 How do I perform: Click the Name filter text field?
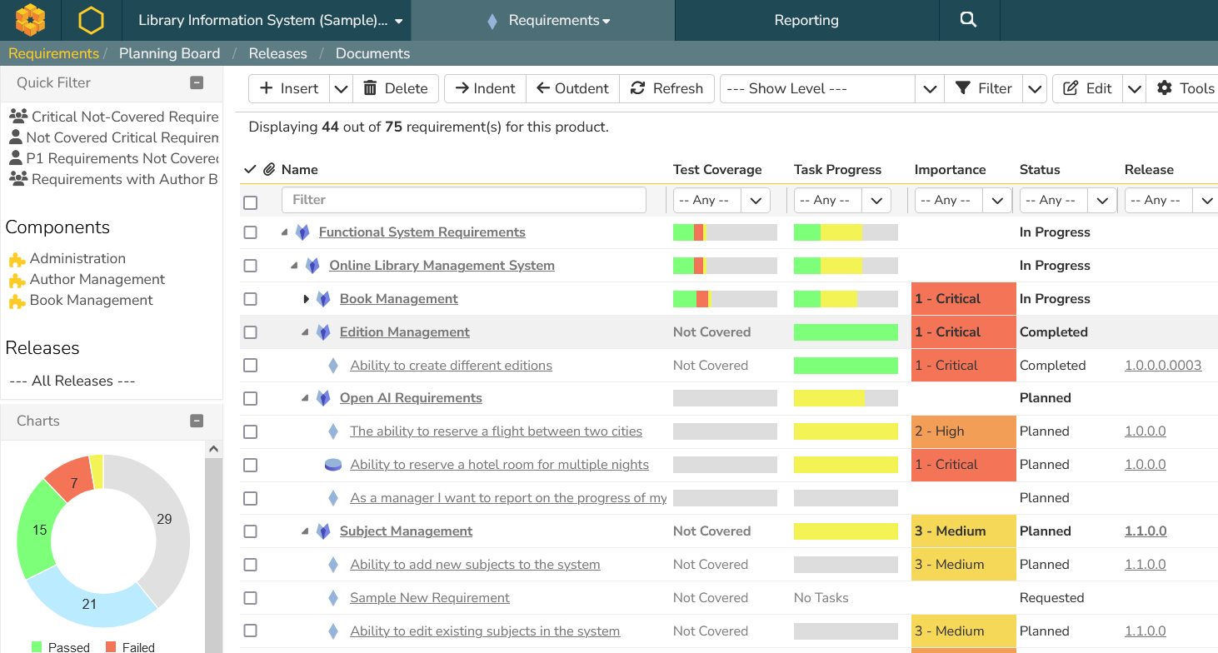pyautogui.click(x=463, y=200)
